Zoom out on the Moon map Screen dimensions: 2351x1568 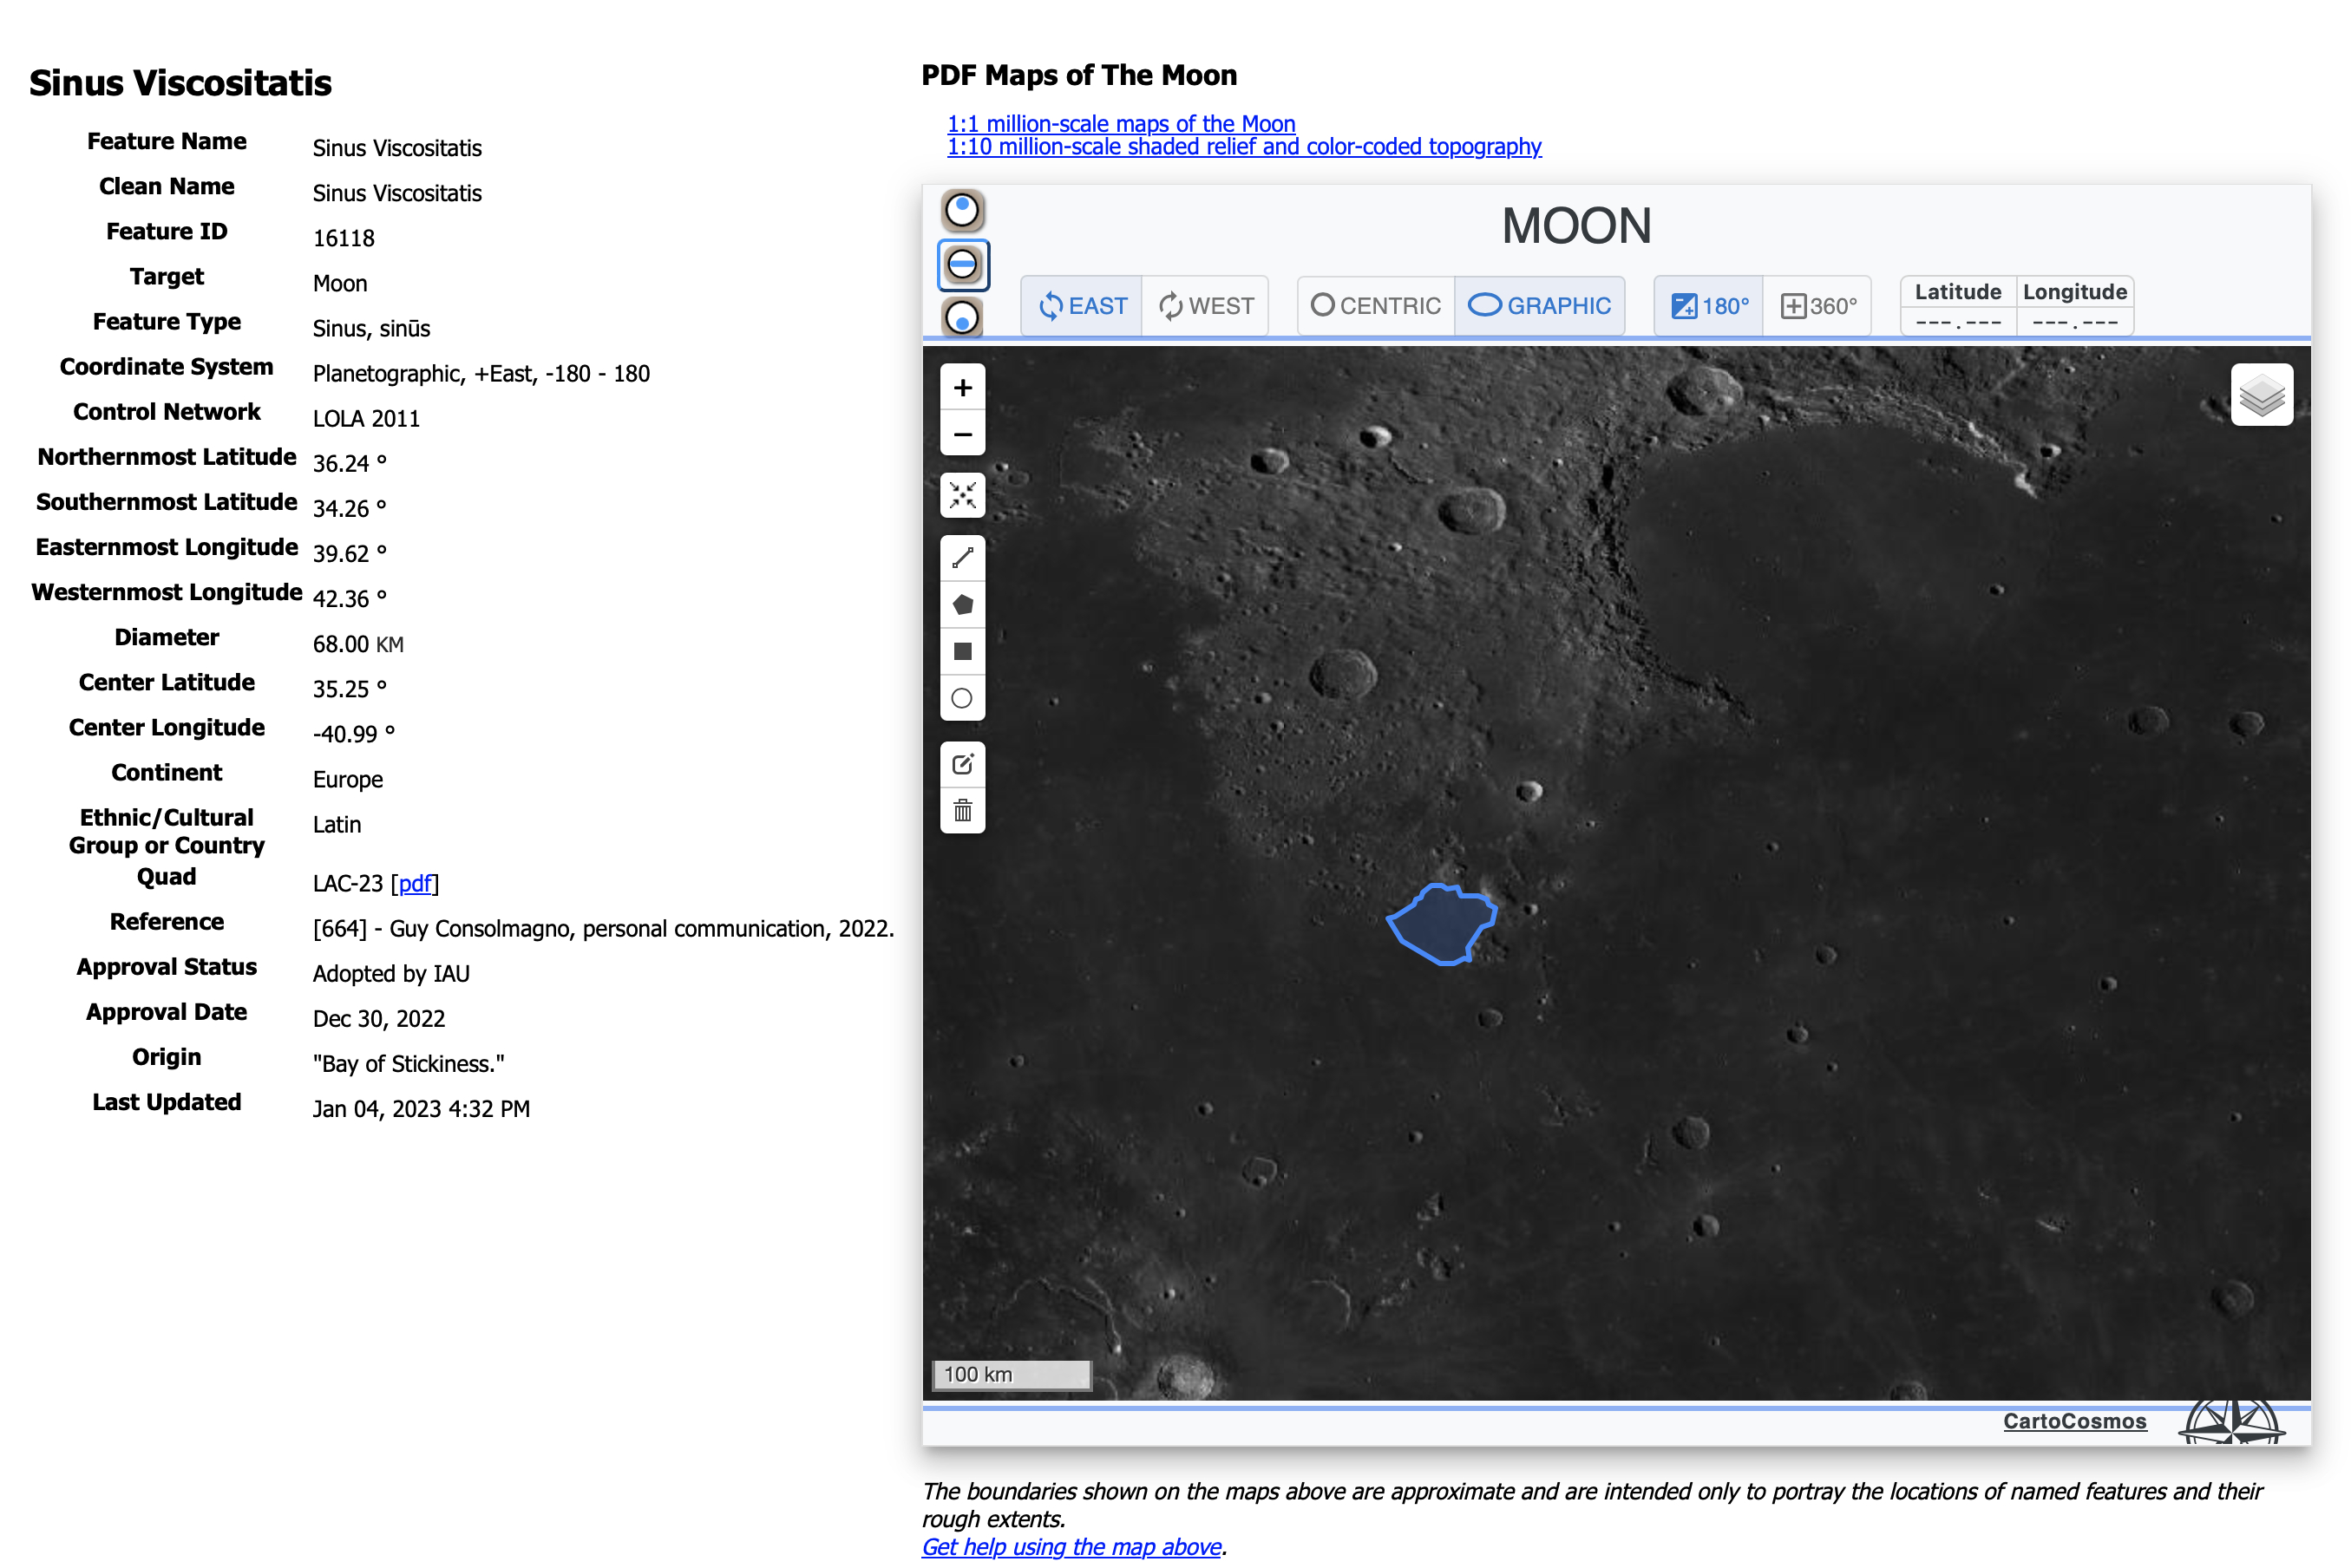(962, 434)
